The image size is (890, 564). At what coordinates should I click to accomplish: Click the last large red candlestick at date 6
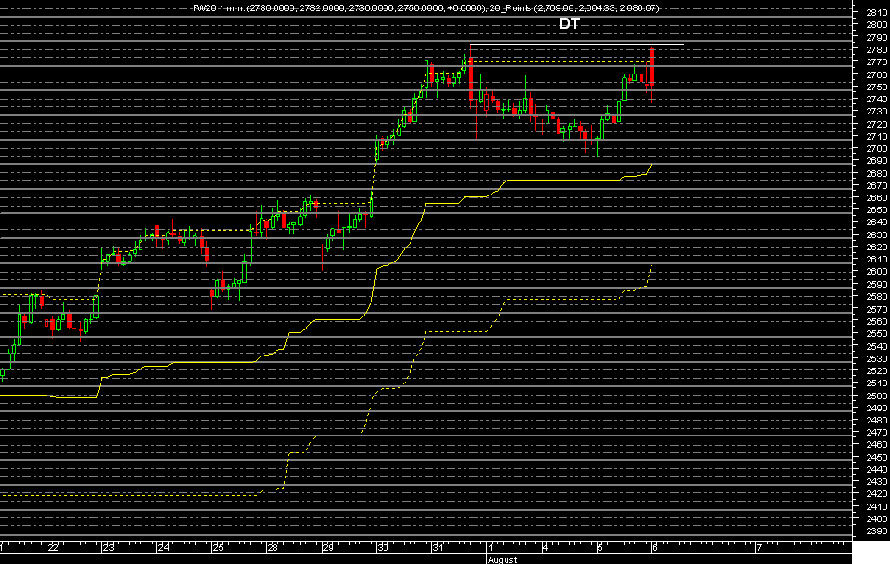coord(653,67)
